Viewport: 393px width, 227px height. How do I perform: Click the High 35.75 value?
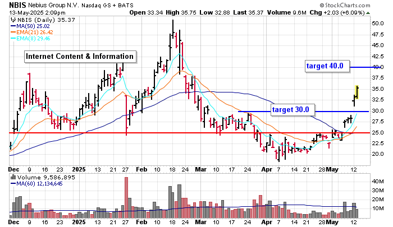coord(181,12)
